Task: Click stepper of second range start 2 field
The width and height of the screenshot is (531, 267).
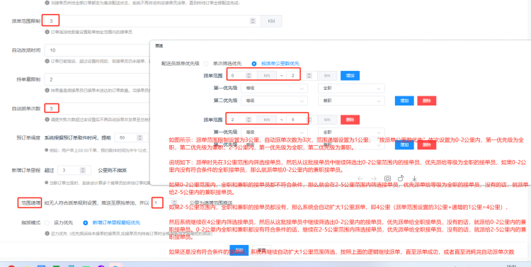Action: (x=249, y=120)
